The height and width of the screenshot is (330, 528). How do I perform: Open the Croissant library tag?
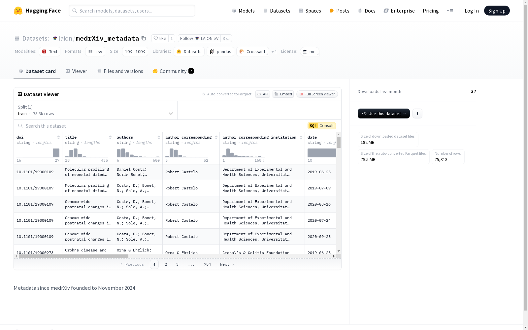pos(252,51)
